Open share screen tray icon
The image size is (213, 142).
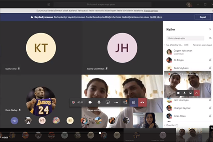click(108, 102)
